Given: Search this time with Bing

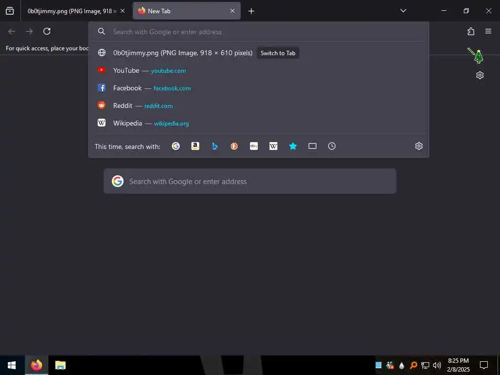Looking at the screenshot, I should pos(215,146).
